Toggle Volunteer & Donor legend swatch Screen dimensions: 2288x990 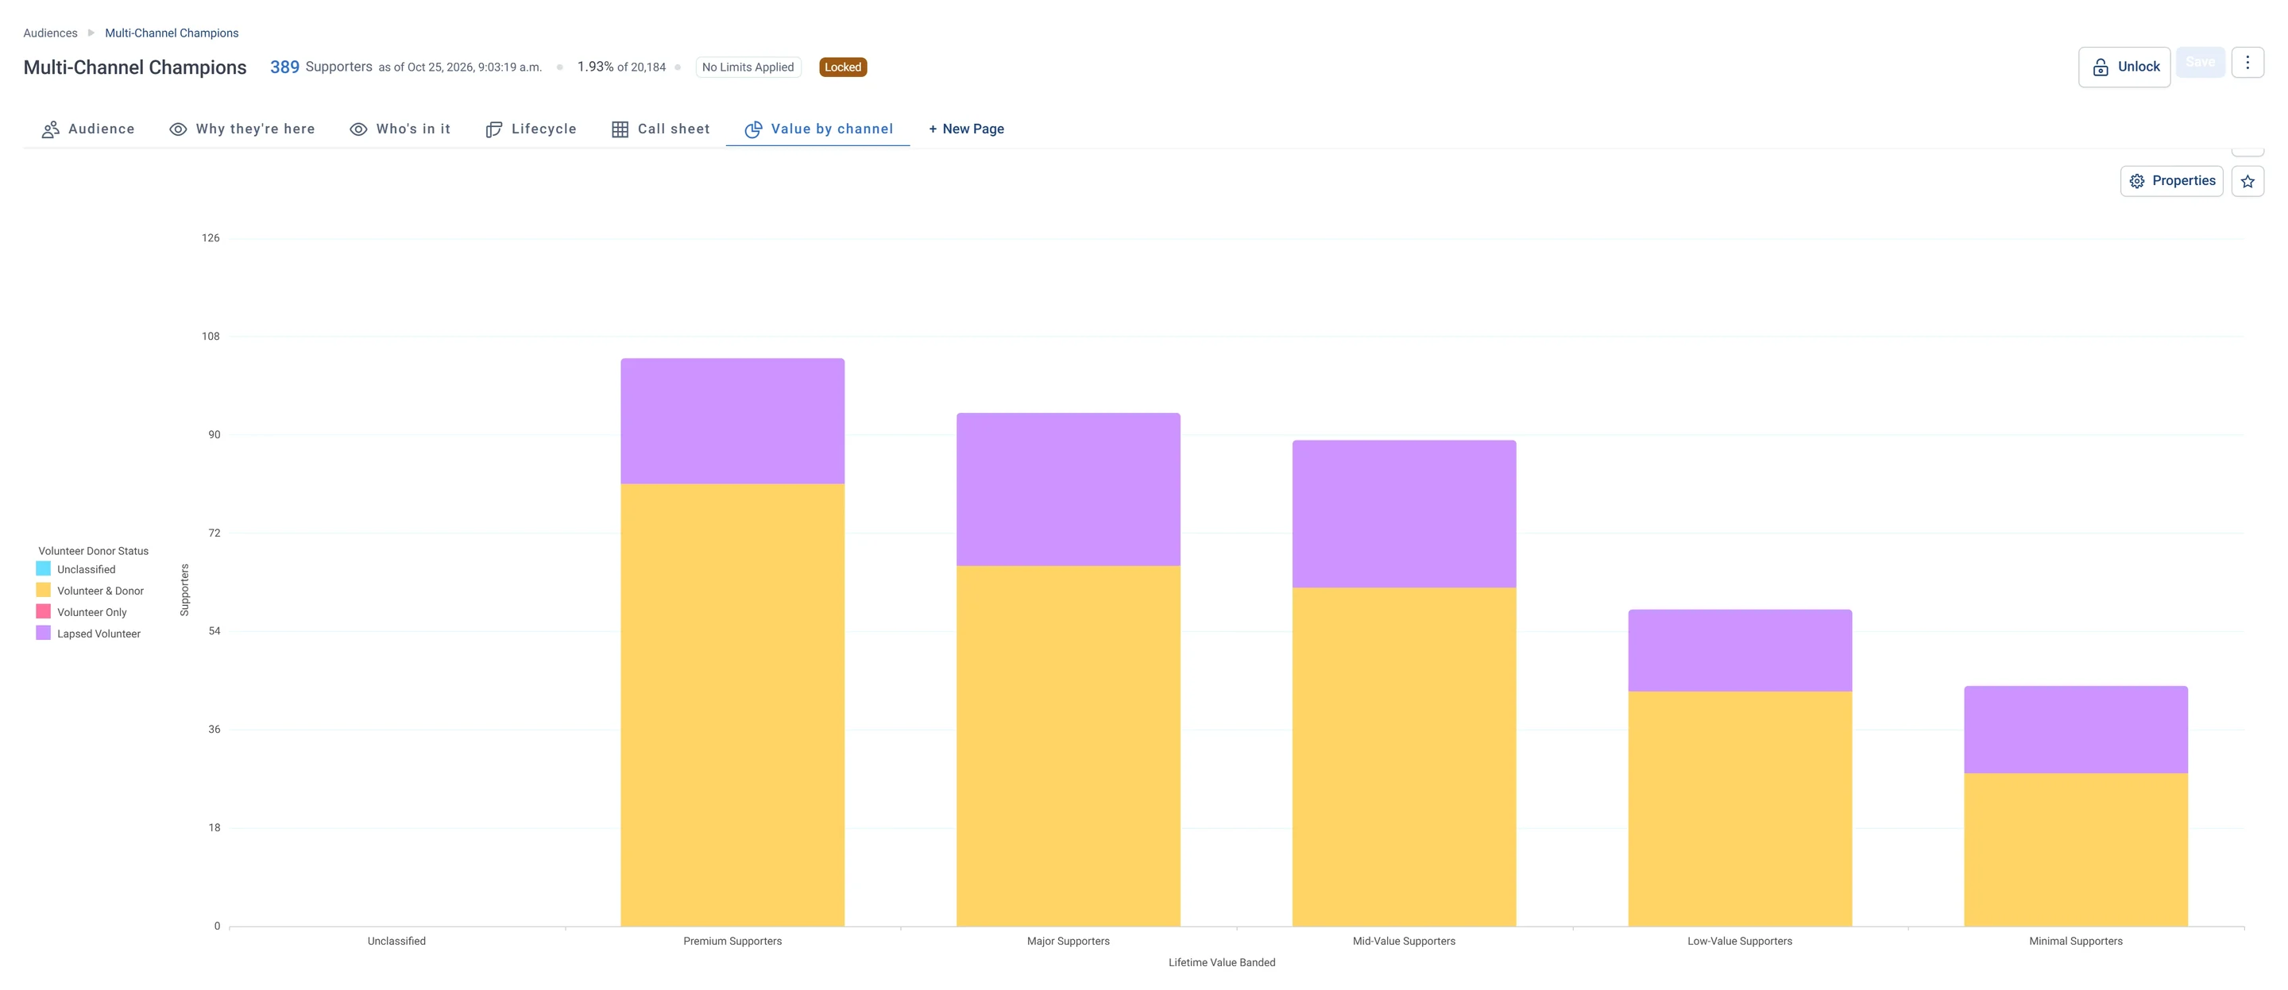(44, 591)
